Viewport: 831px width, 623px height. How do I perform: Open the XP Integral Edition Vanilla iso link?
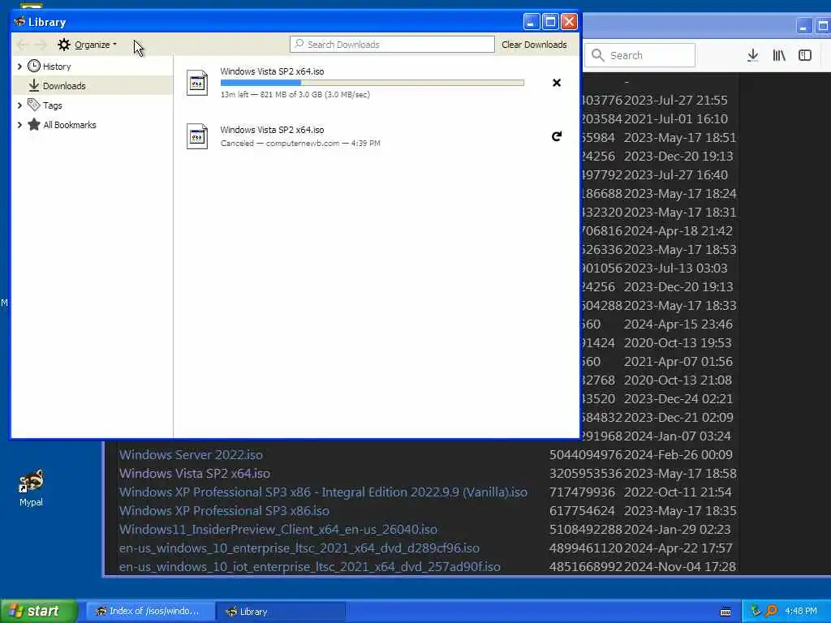323,492
